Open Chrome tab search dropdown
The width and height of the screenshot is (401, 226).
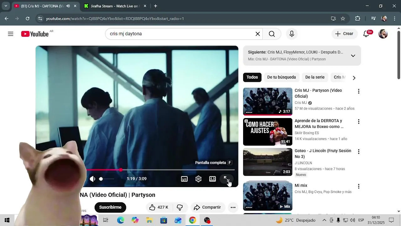(6, 6)
